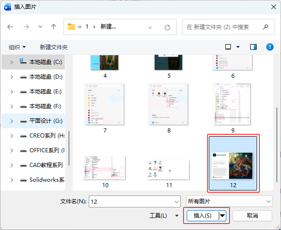The height and width of the screenshot is (230, 281).
Task: Expand the CAD教程系列 drive node
Action: tap(11, 165)
